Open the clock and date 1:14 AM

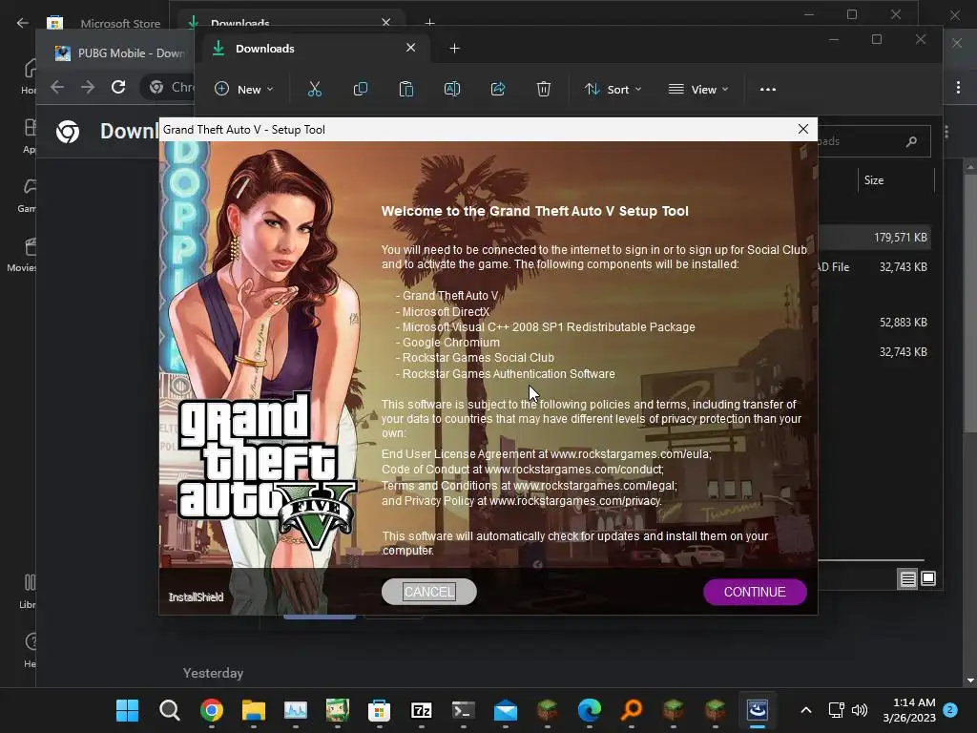909,710
